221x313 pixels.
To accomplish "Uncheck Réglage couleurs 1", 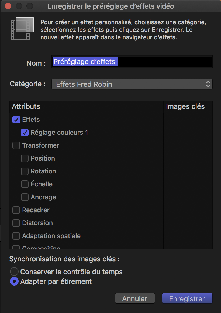I will point(25,133).
